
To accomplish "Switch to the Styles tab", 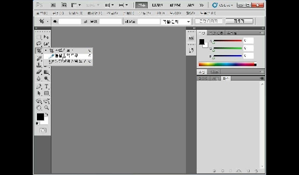I will [232, 33].
